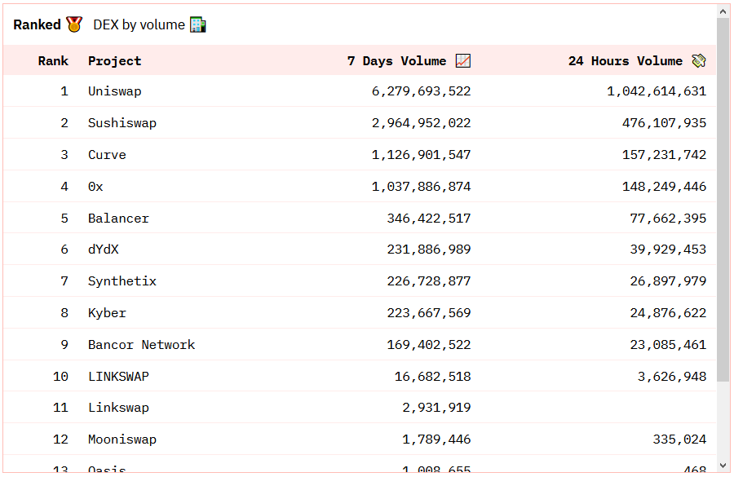Select rank number 1 cell

tap(64, 91)
